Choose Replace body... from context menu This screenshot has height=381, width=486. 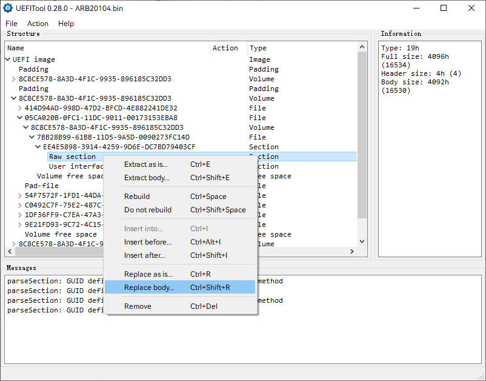(149, 288)
